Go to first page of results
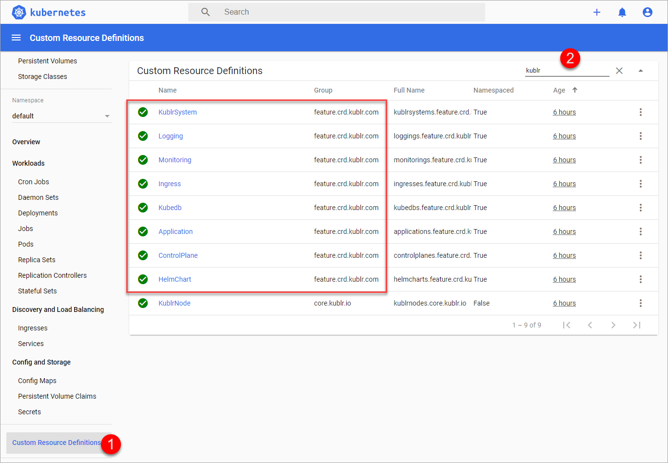Viewport: 668px width, 463px height. coord(567,325)
